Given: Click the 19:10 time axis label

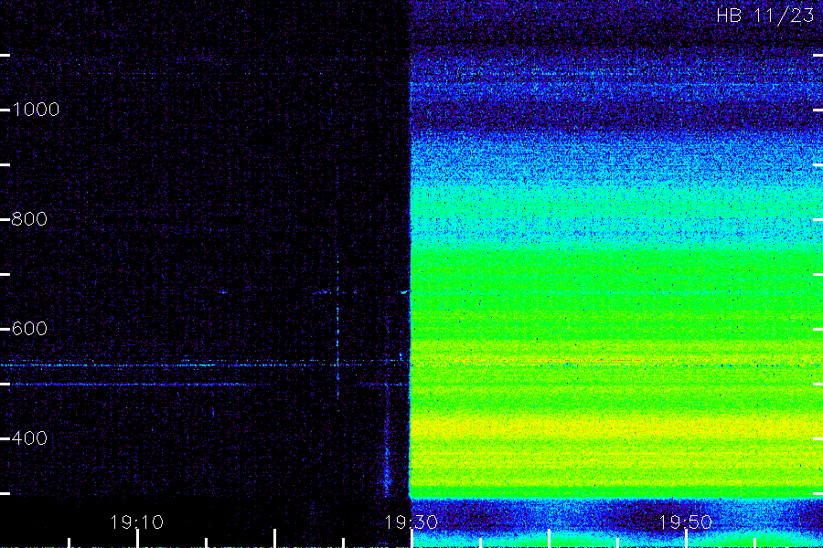Looking at the screenshot, I should pyautogui.click(x=137, y=522).
